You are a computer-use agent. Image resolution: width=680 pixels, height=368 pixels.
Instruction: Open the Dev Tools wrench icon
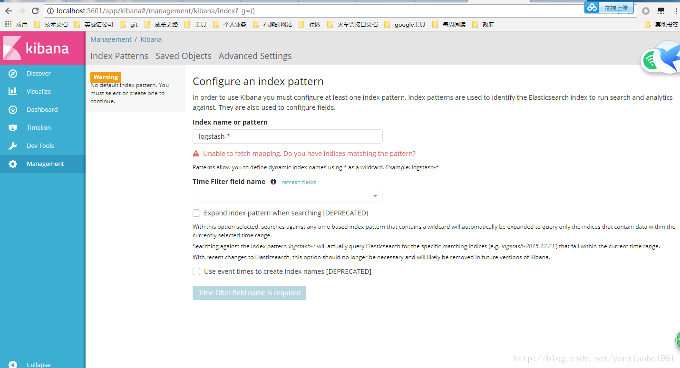(x=13, y=145)
